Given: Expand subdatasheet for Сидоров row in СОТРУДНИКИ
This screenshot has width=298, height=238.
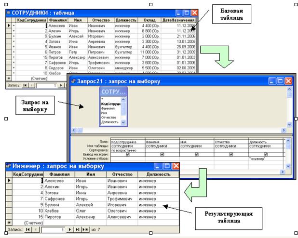Looking at the screenshot, I should pyautogui.click(x=14, y=68).
